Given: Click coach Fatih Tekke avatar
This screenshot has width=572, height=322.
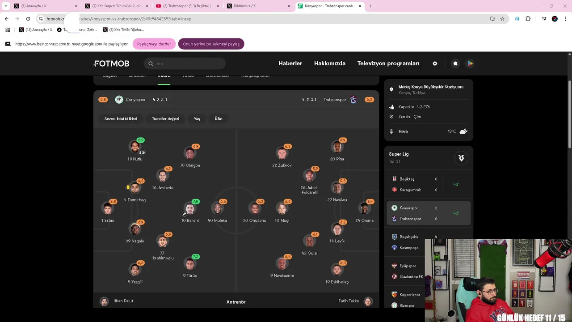Looking at the screenshot, I should pyautogui.click(x=368, y=301).
